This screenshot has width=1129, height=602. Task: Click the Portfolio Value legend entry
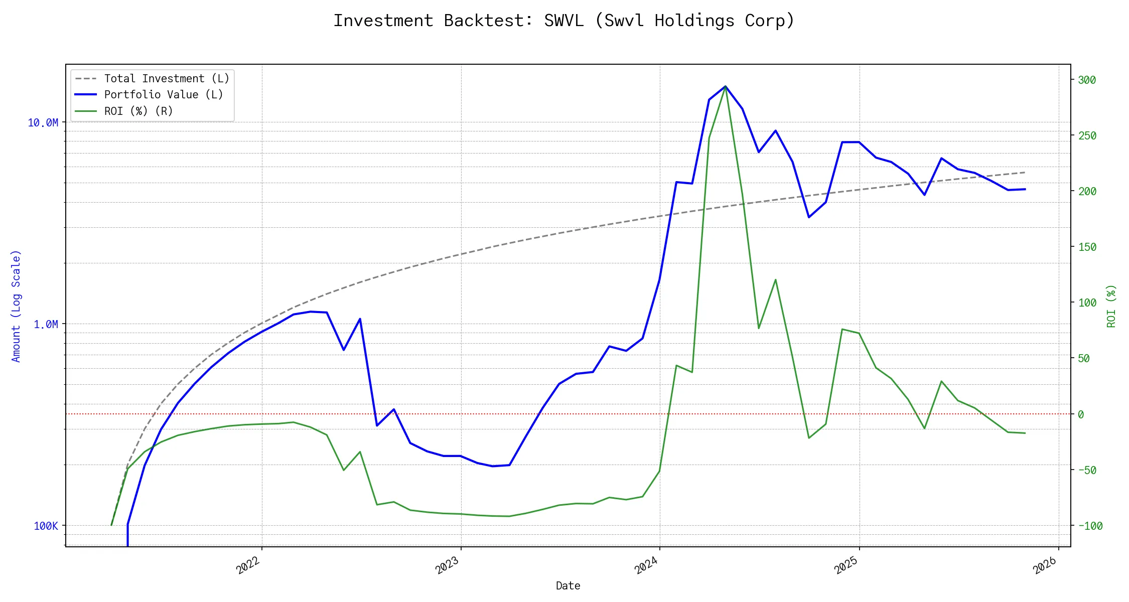[164, 95]
